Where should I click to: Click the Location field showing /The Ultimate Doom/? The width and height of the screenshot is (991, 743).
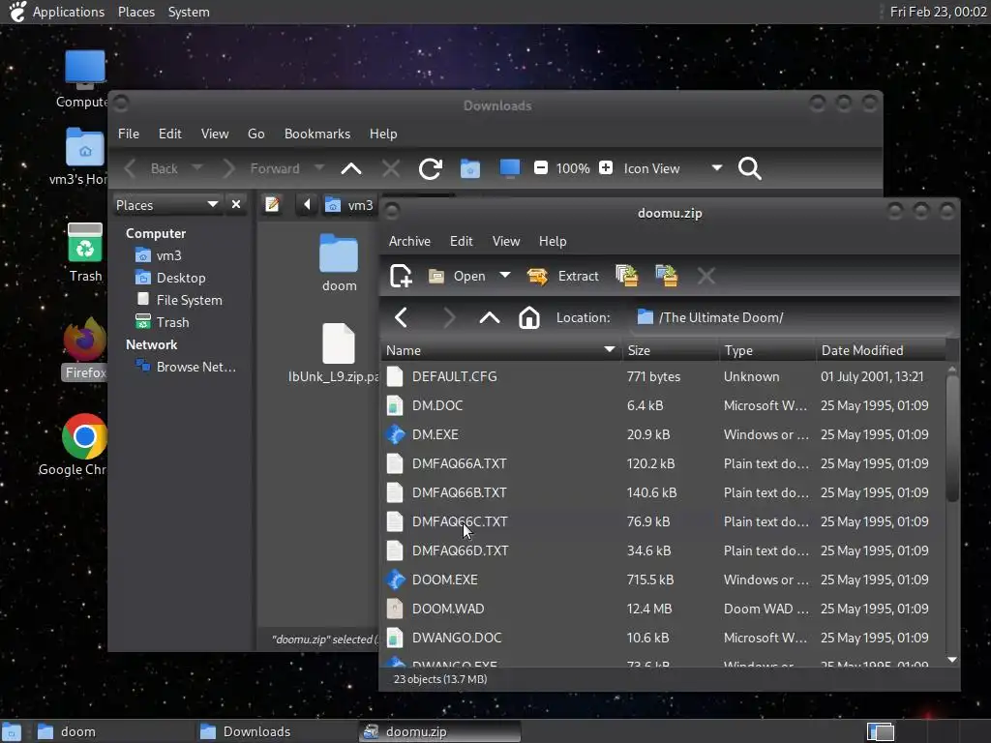click(790, 317)
